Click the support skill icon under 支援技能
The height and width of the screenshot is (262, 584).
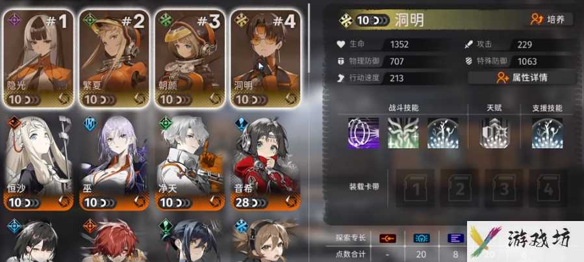547,133
